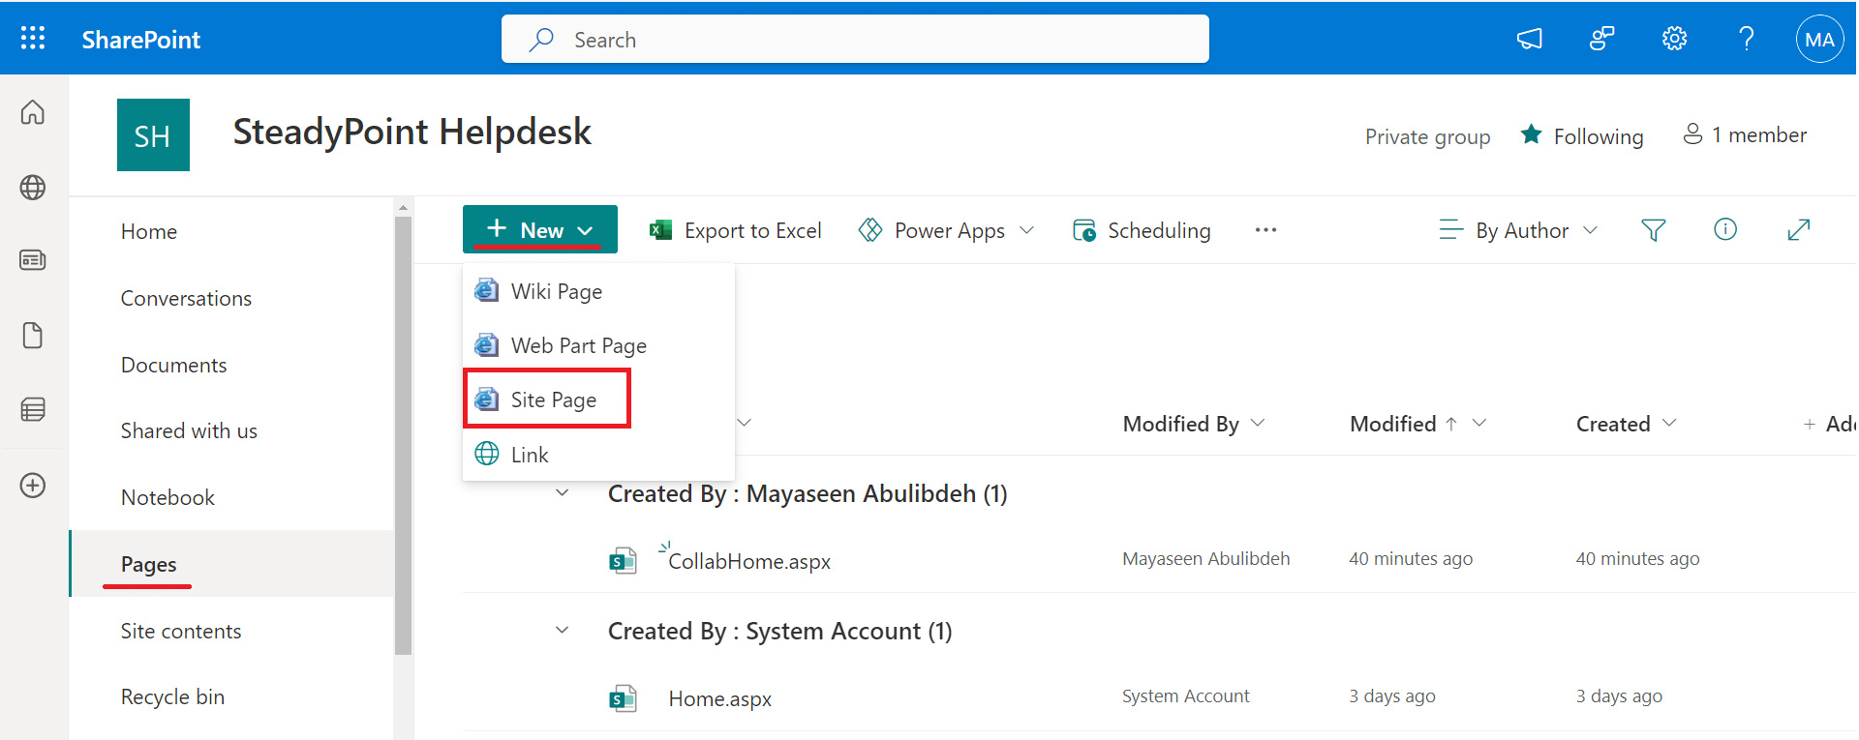Open the app launcher waffle icon
This screenshot has width=1859, height=740.
pyautogui.click(x=33, y=38)
